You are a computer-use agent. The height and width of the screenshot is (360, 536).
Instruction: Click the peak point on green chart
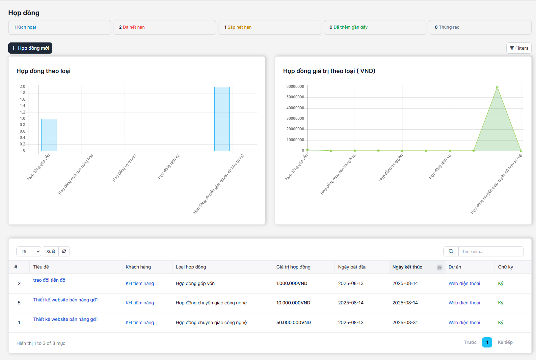[x=497, y=87]
